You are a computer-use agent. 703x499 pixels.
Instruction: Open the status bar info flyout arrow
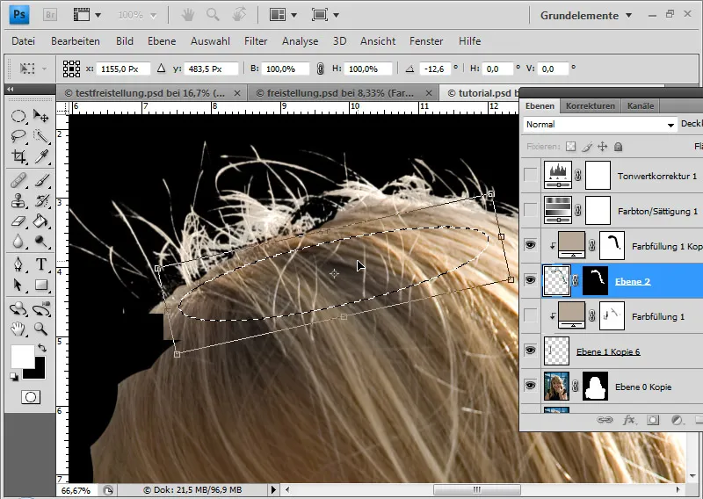(273, 489)
